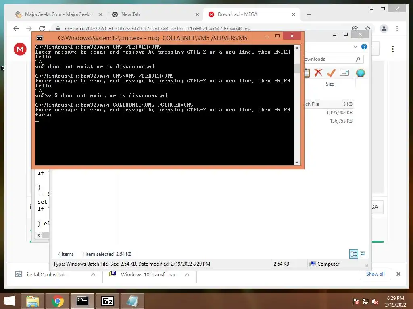Viewport: 413px width, 309px height.
Task: Click the '4 items' status text
Action: click(66, 254)
